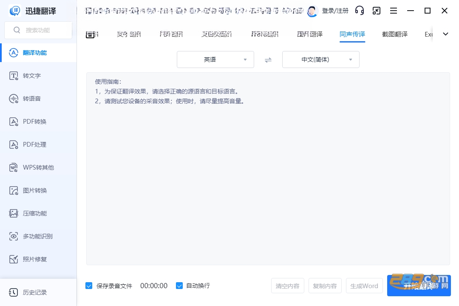Click 生成Word button
This screenshot has width=459, height=306.
coord(364,286)
